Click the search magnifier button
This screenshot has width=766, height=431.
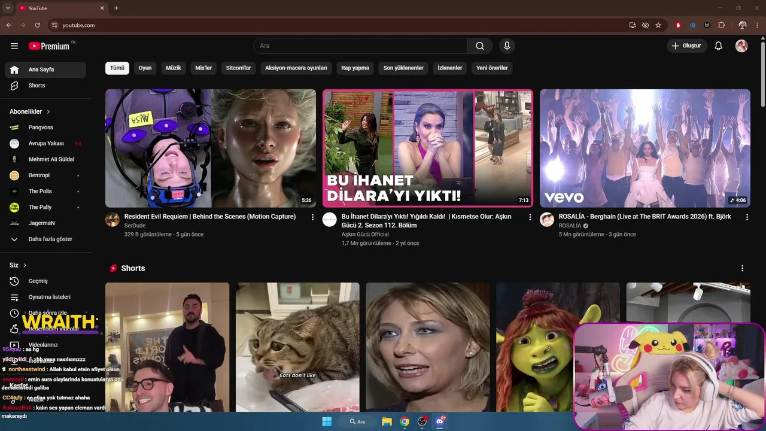pos(480,46)
